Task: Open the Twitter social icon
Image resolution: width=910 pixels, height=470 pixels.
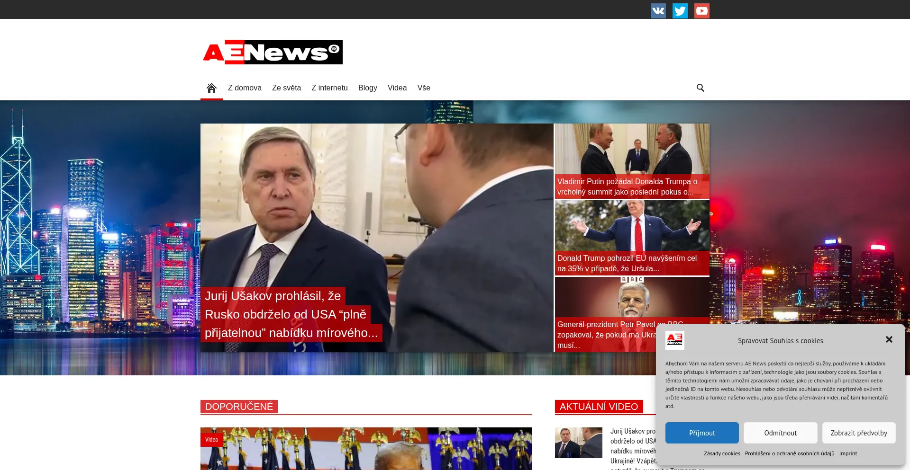Action: tap(680, 10)
